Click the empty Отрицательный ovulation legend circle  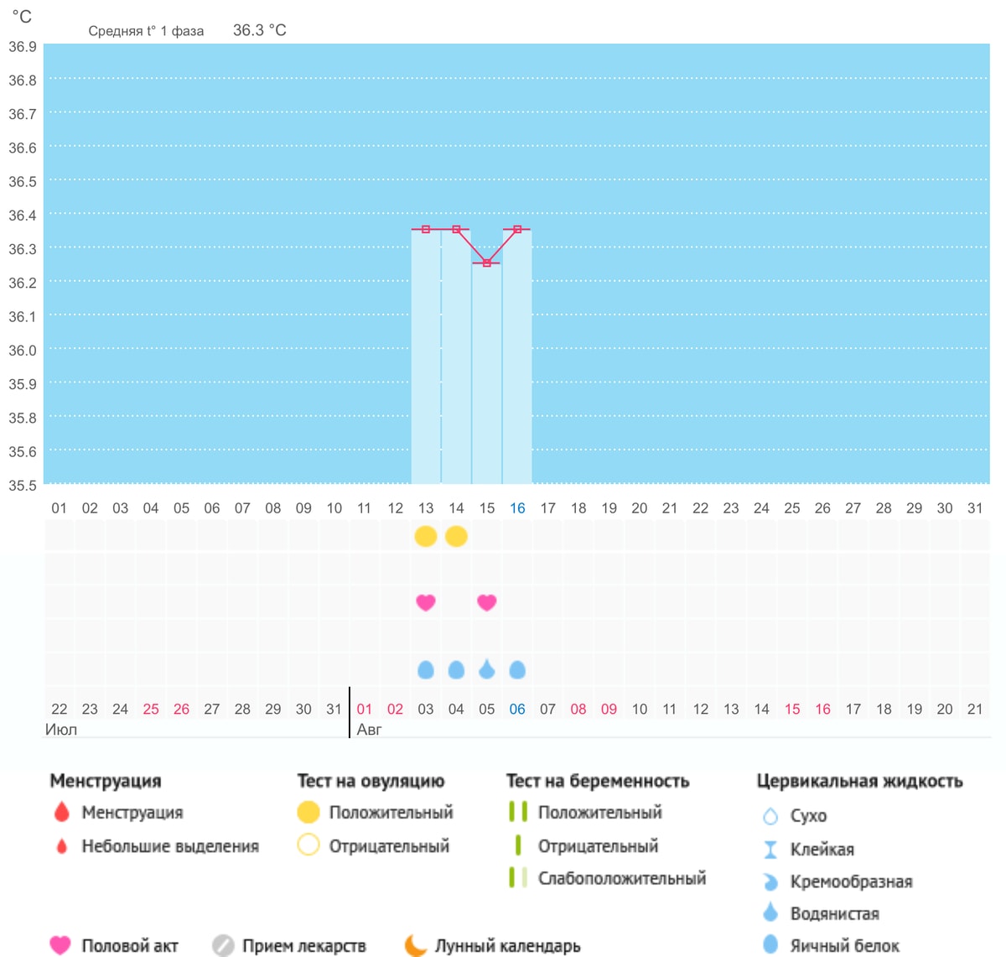click(x=309, y=845)
